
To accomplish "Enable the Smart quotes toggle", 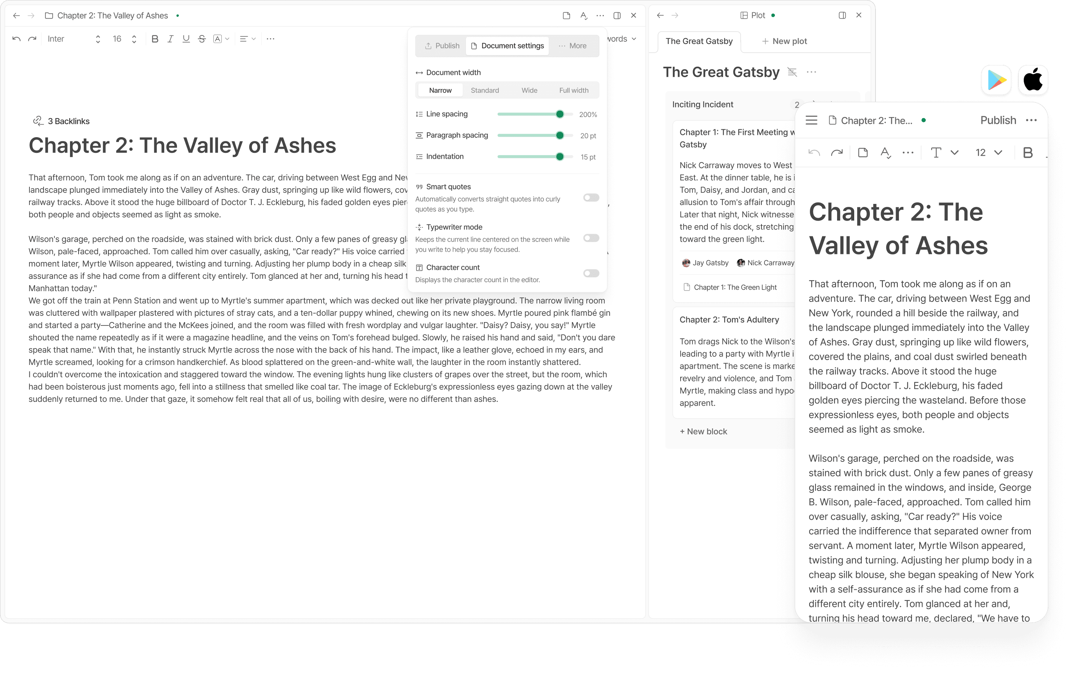I will click(x=591, y=198).
